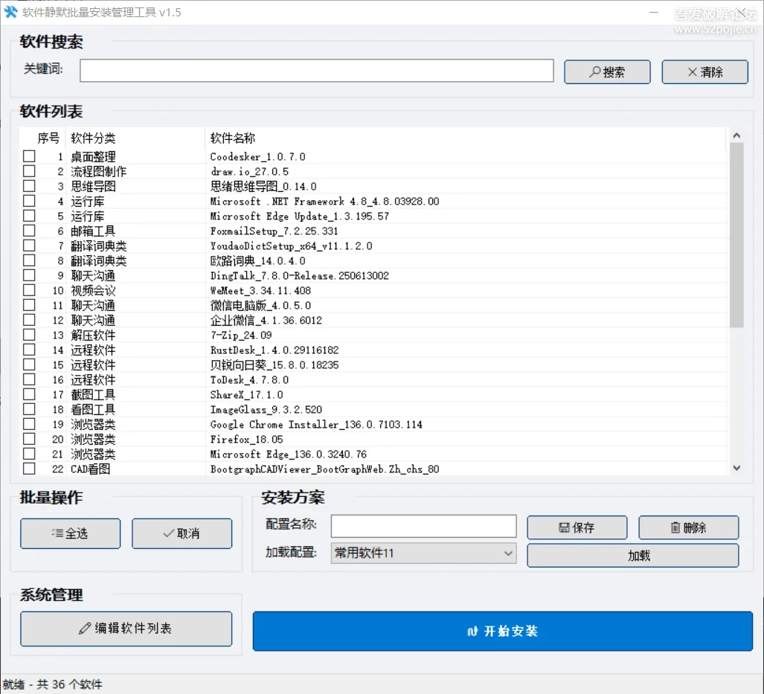
Task: Click the magnifier icon on the 搜索 button
Action: (592, 71)
